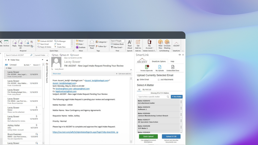Select the Entire Email radio button
This screenshot has height=145, width=258.
click(138, 80)
